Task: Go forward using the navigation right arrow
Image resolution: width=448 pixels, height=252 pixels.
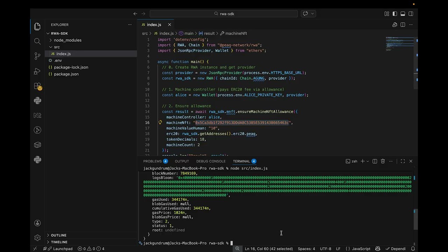Action: click(x=143, y=14)
